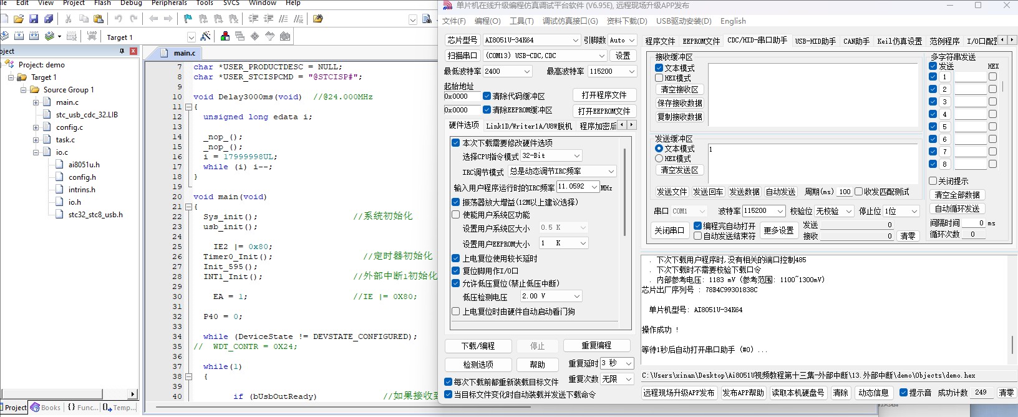
Task: Open Manage Project Items colored blocks icon
Action: (225, 36)
